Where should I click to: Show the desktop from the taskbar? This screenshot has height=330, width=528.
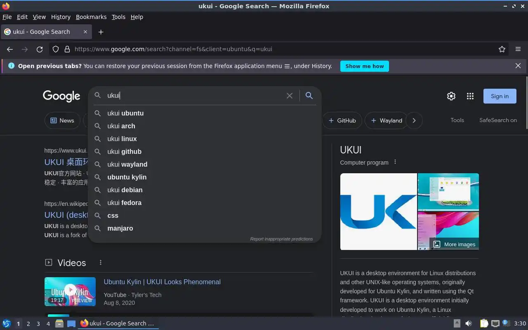(71, 323)
